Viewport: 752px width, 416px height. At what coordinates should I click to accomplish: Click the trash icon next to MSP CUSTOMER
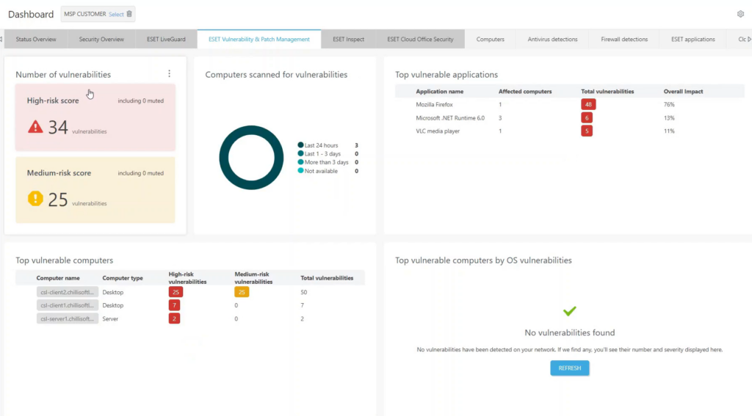129,14
